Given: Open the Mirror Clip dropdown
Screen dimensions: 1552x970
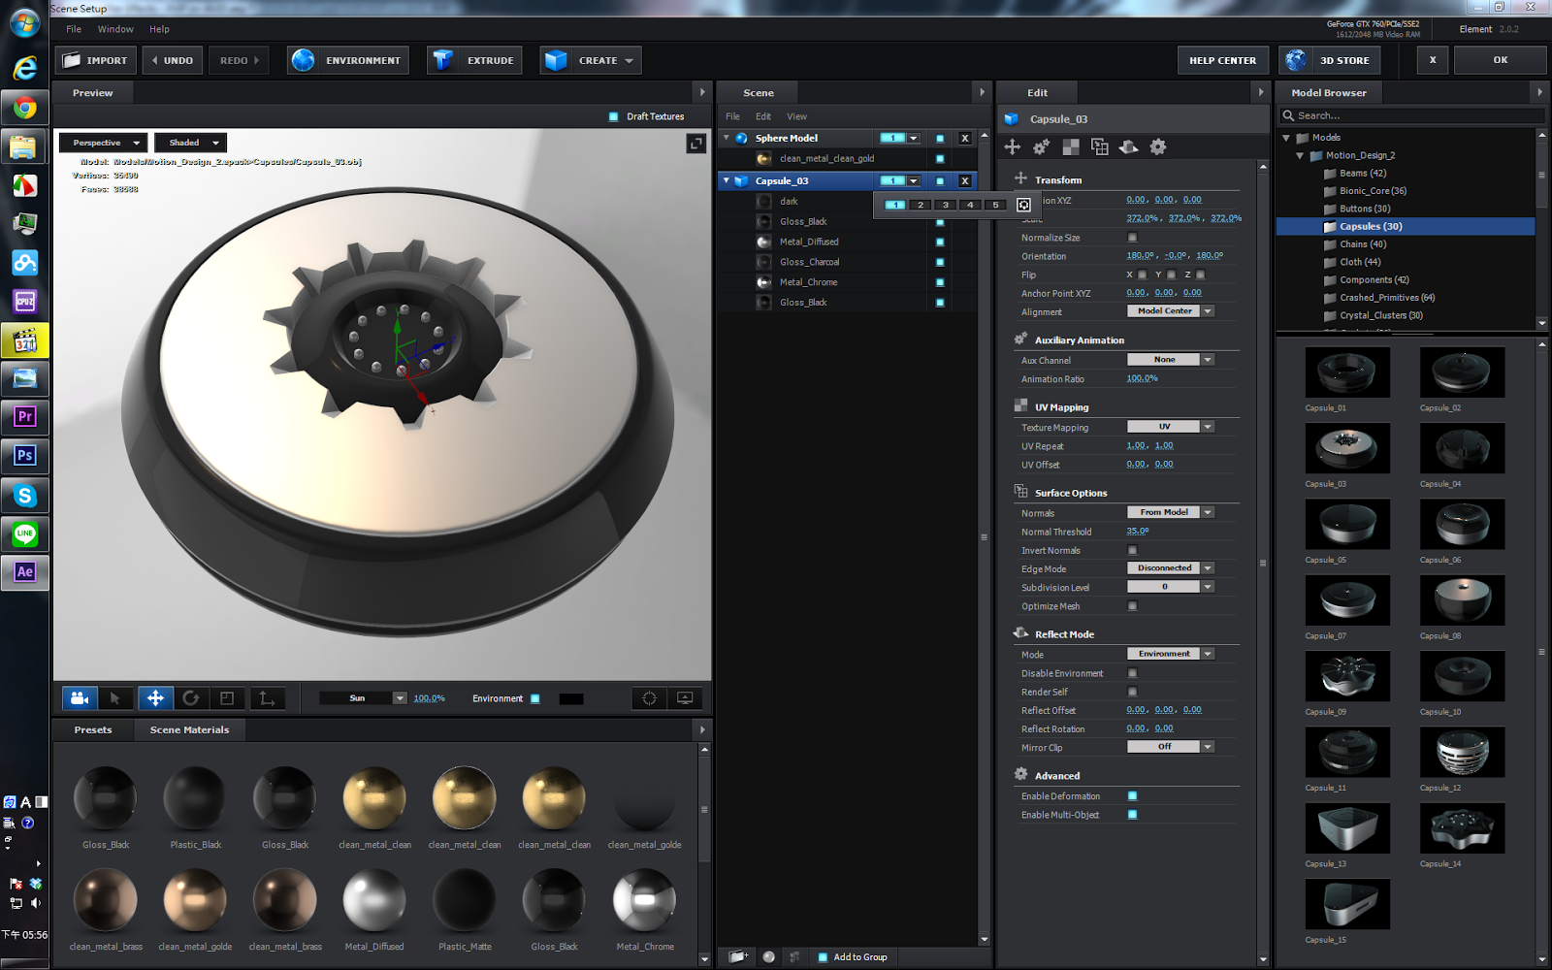Looking at the screenshot, I should point(1171,747).
